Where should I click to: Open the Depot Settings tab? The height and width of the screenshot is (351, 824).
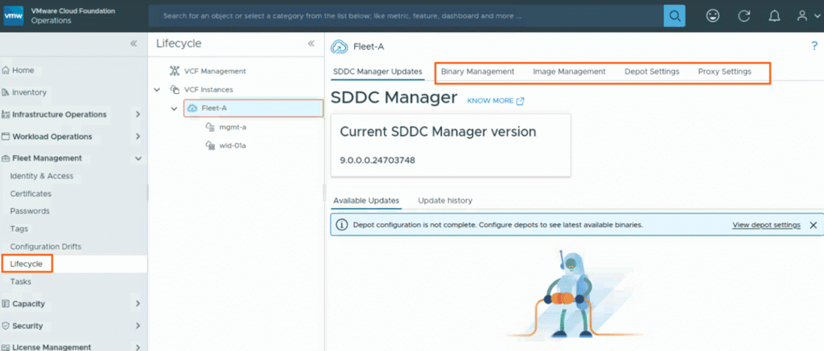click(651, 71)
